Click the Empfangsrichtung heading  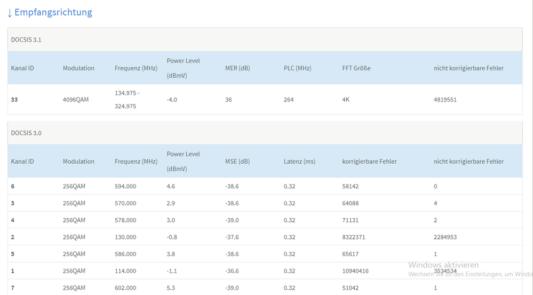point(53,12)
